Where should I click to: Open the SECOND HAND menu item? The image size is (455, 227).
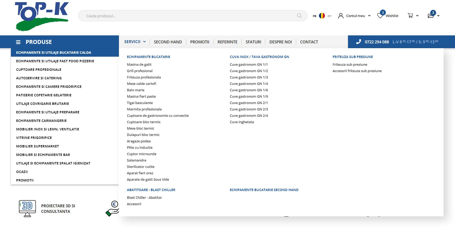point(168,42)
